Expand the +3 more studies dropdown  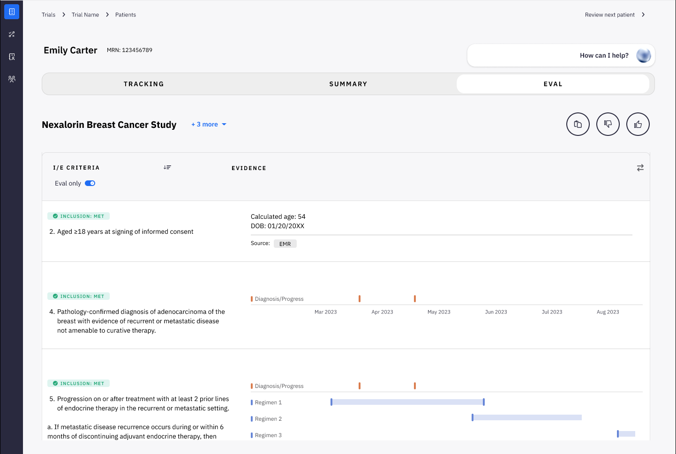pos(209,124)
